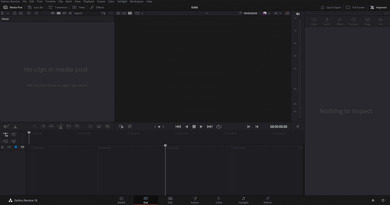Click the Import Media icon
This screenshot has height=205, width=390.
click(14, 13)
